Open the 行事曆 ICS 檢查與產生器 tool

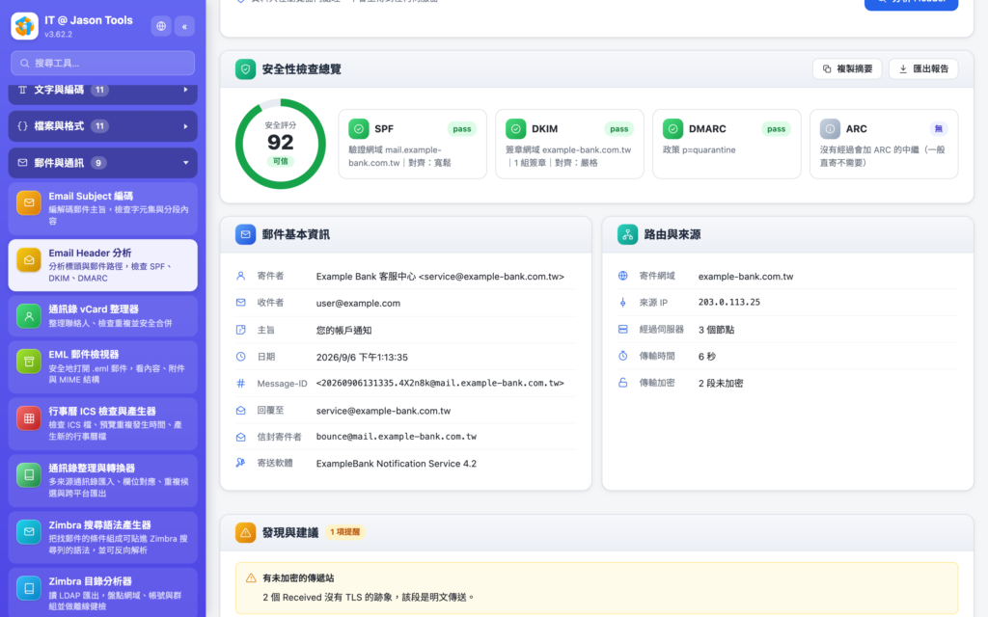click(x=102, y=424)
